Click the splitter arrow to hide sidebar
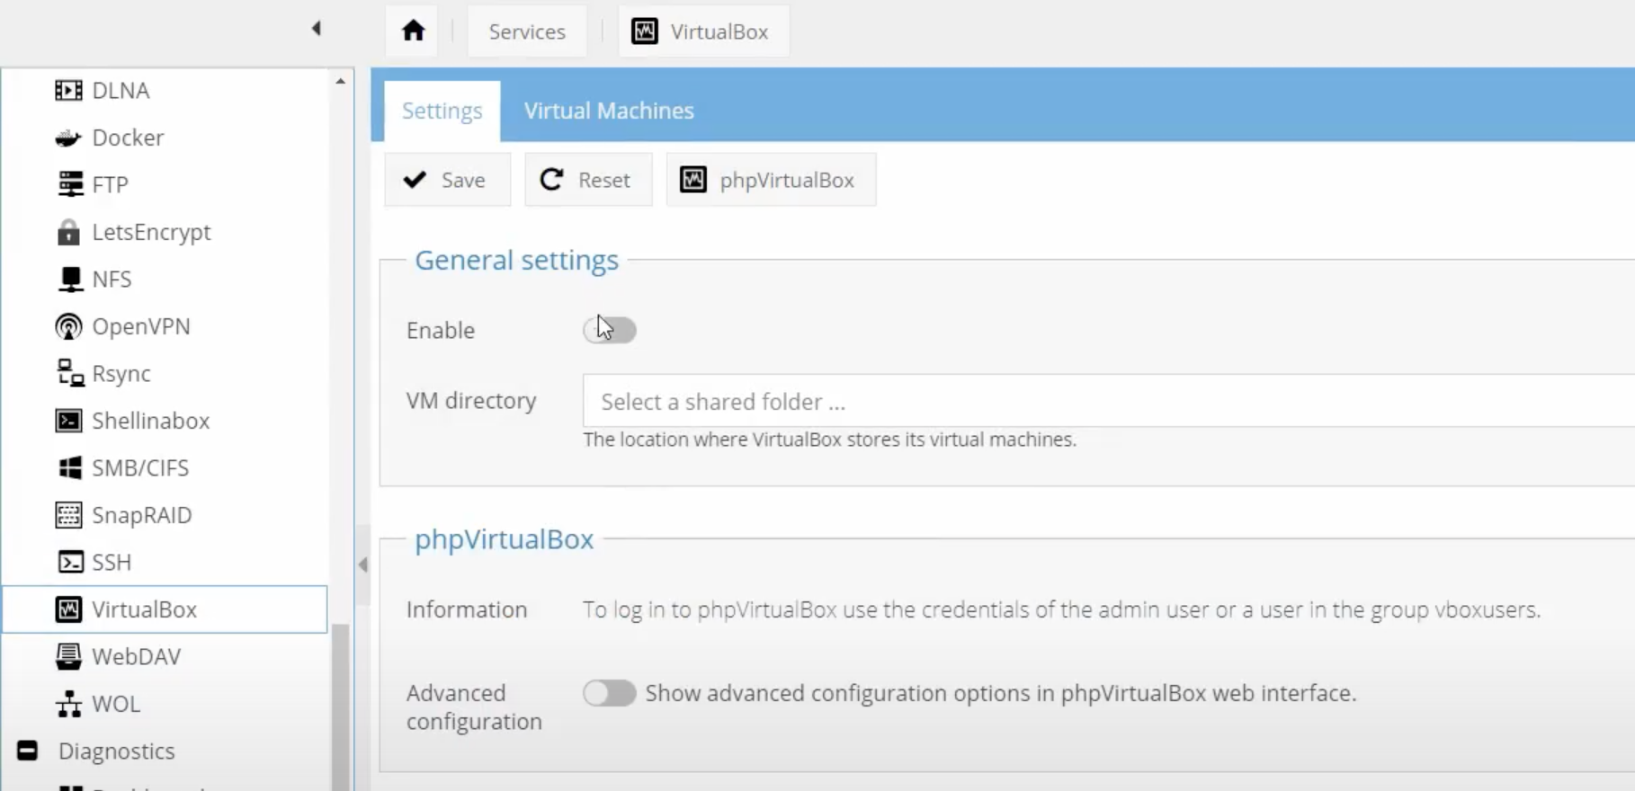Viewport: 1635px width, 791px height. click(363, 565)
